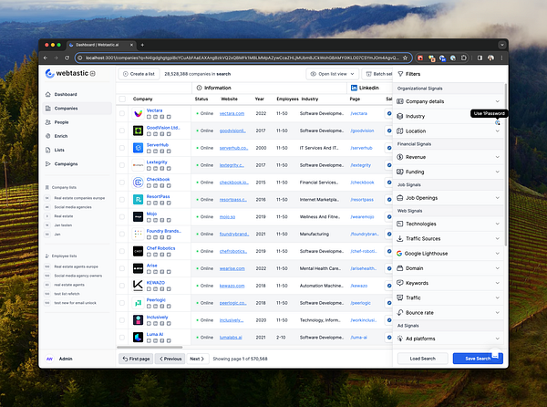547x407 pixels.
Task: Check the ResortPass row checkbox
Action: [x=122, y=200]
